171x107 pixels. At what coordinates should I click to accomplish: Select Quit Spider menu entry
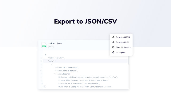click(121, 52)
